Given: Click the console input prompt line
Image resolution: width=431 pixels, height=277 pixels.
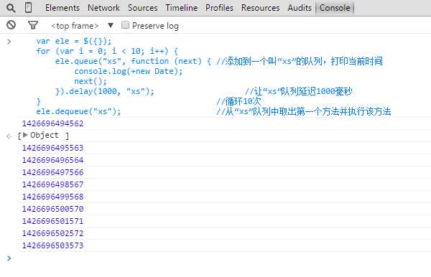Looking at the screenshot, I should tap(220, 258).
